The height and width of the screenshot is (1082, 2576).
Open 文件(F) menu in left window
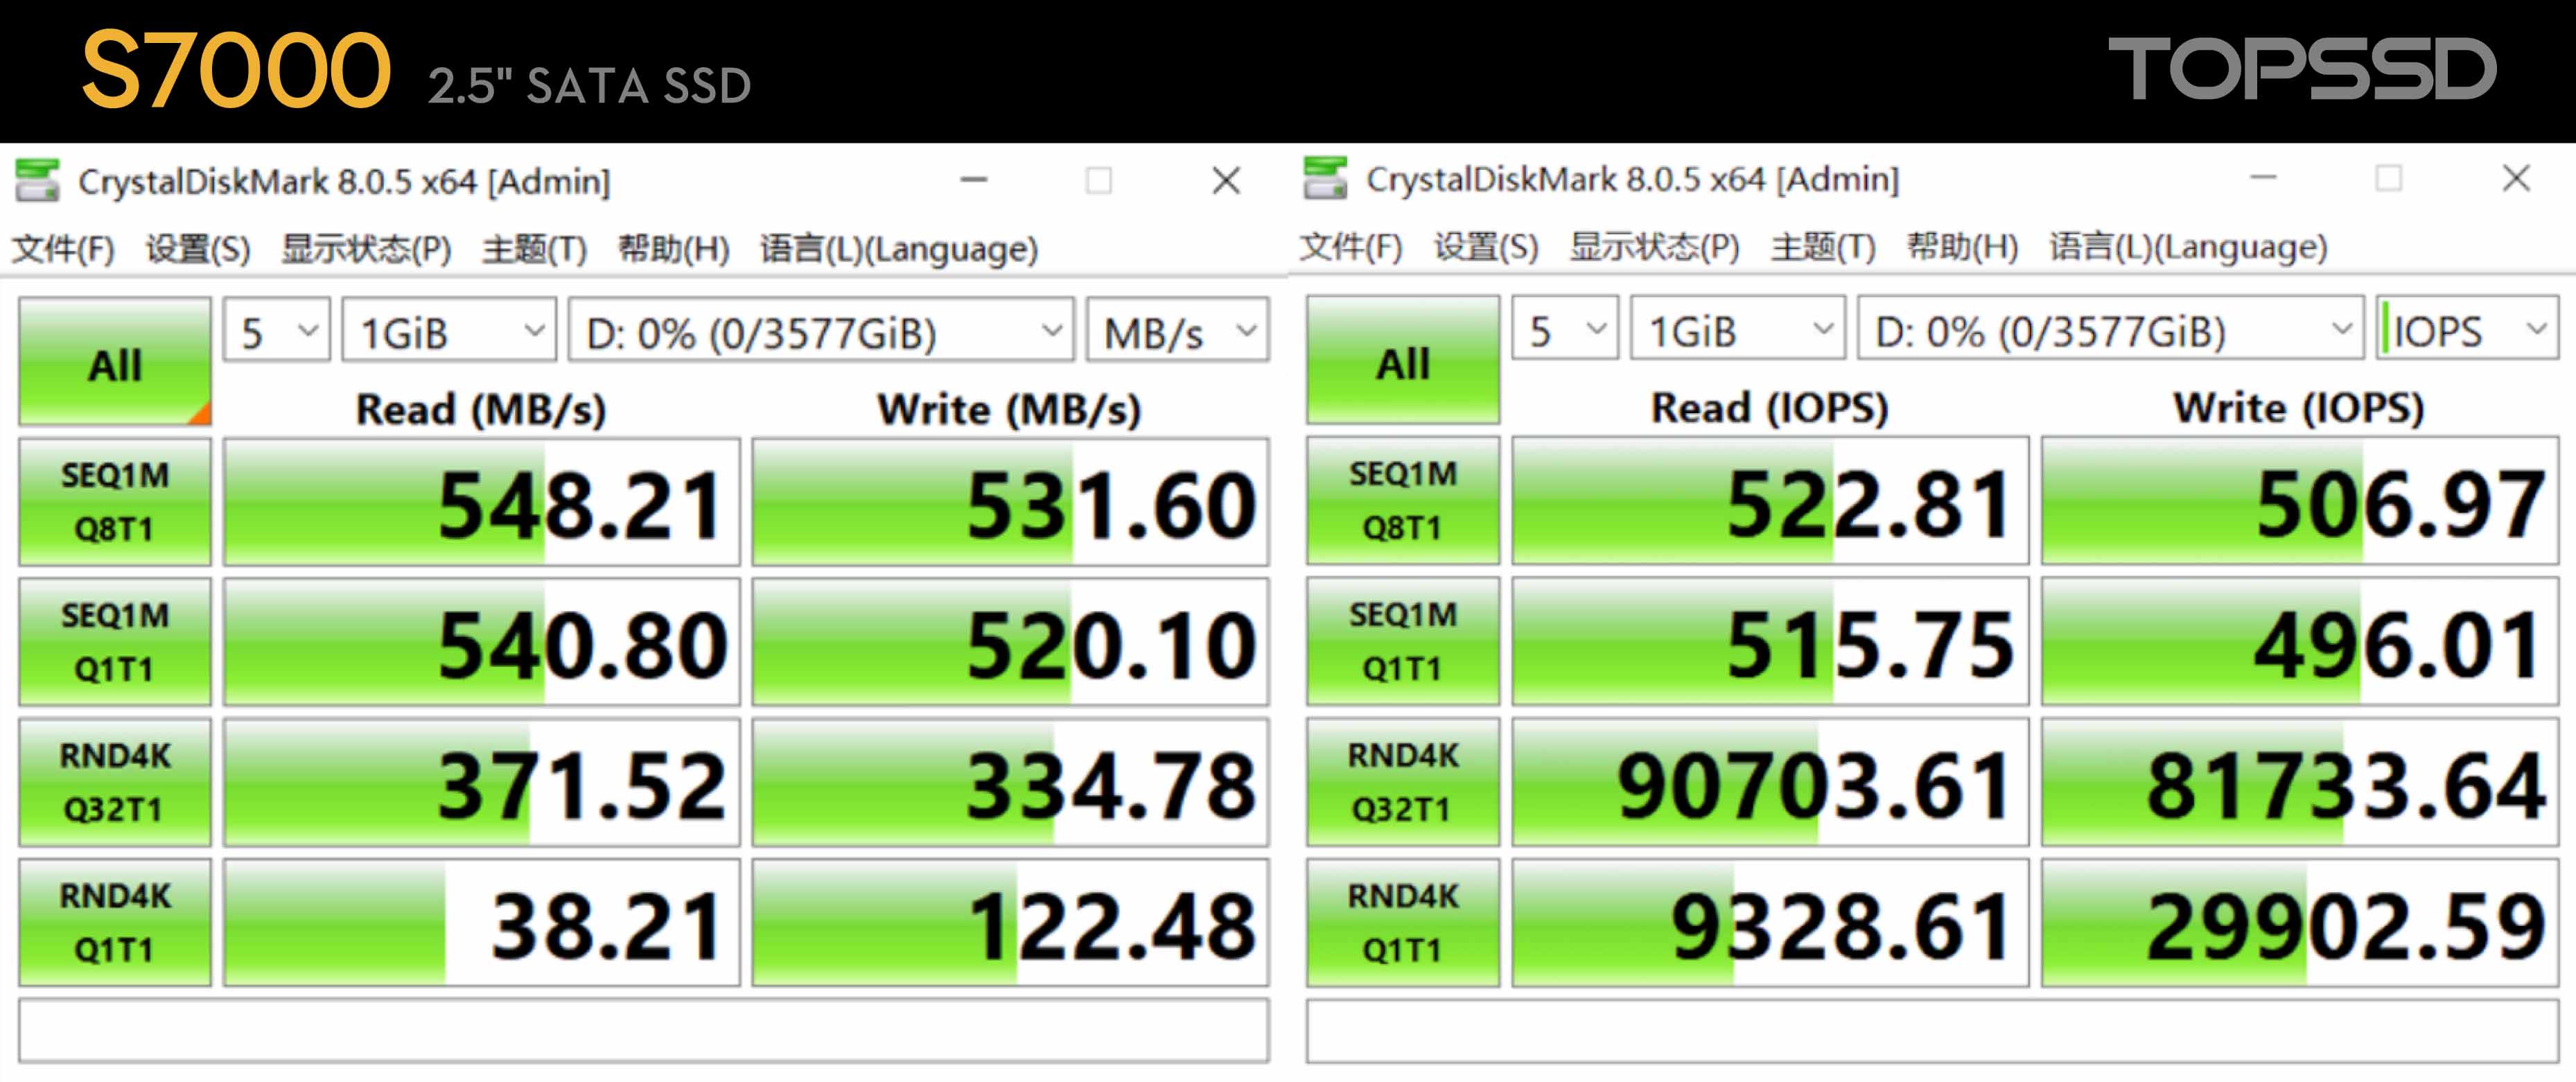coord(63,248)
